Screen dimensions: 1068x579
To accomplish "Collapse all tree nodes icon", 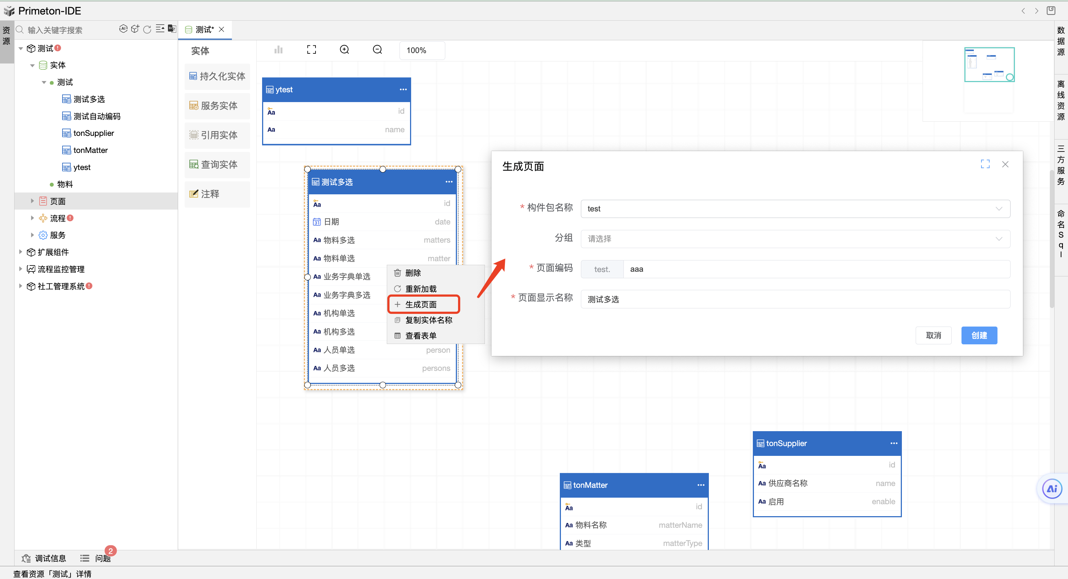I will tap(160, 29).
